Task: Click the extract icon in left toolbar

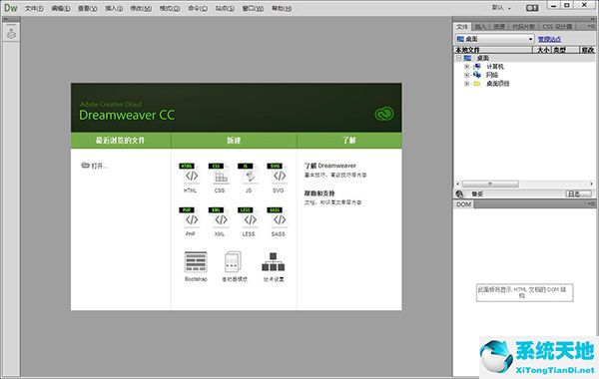Action: (x=11, y=33)
